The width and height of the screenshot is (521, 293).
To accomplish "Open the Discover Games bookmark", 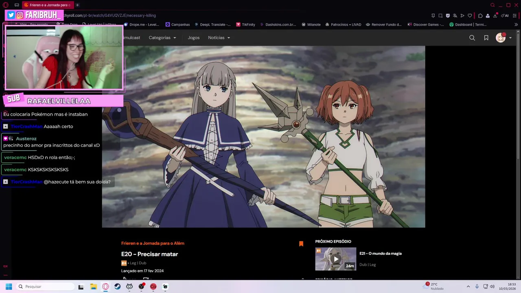I will tap(426, 24).
